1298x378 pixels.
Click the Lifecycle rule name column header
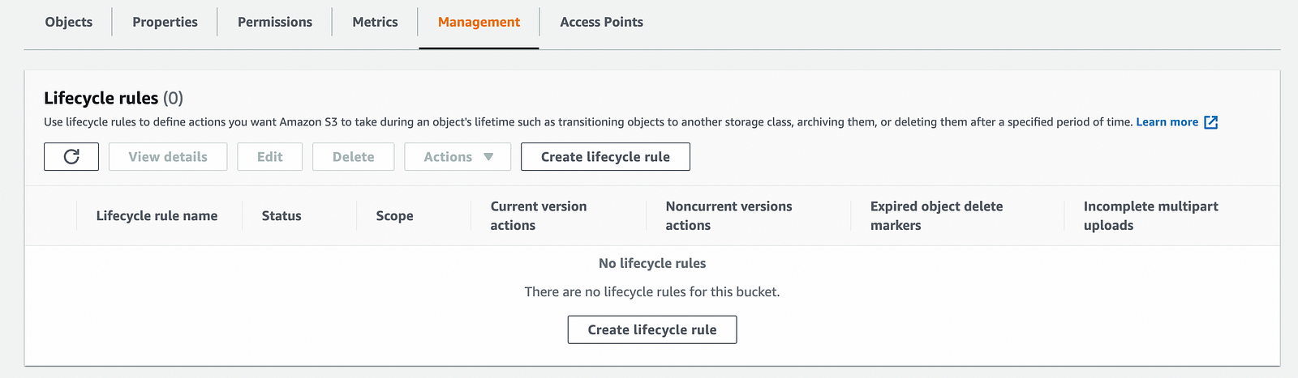click(x=157, y=216)
